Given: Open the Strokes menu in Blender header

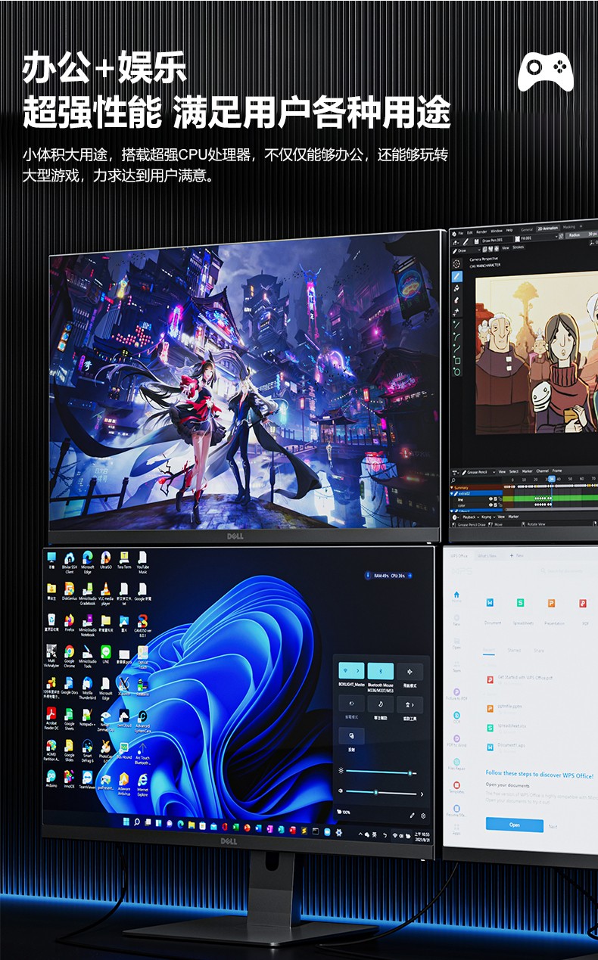Looking at the screenshot, I should [x=518, y=247].
